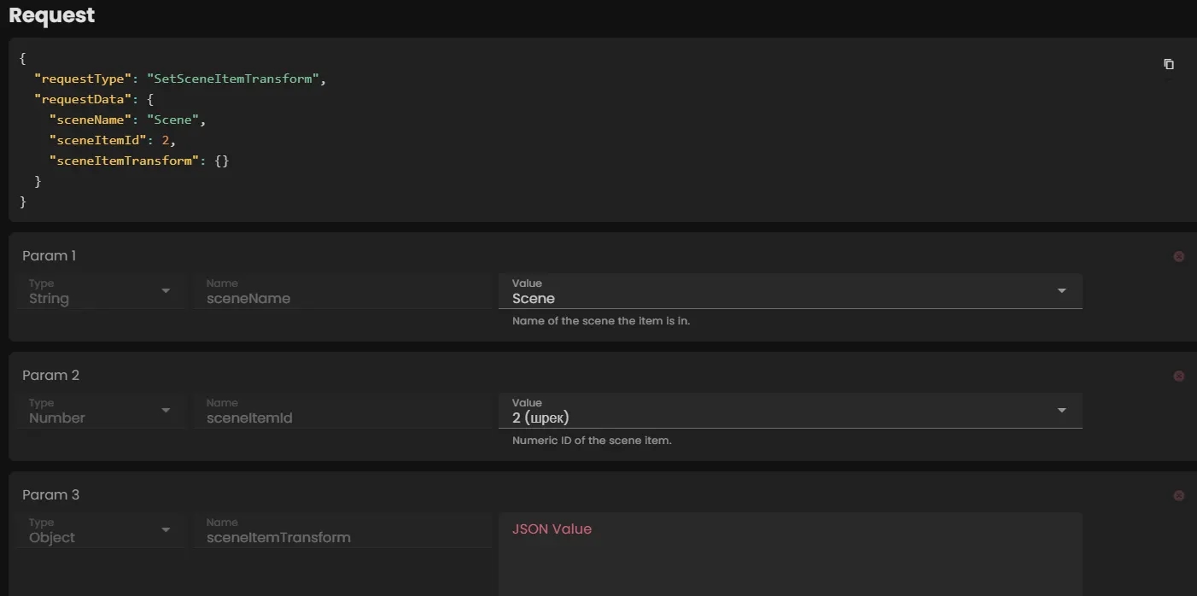This screenshot has width=1197, height=596.
Task: Select the Param 3 label
Action: pos(50,494)
